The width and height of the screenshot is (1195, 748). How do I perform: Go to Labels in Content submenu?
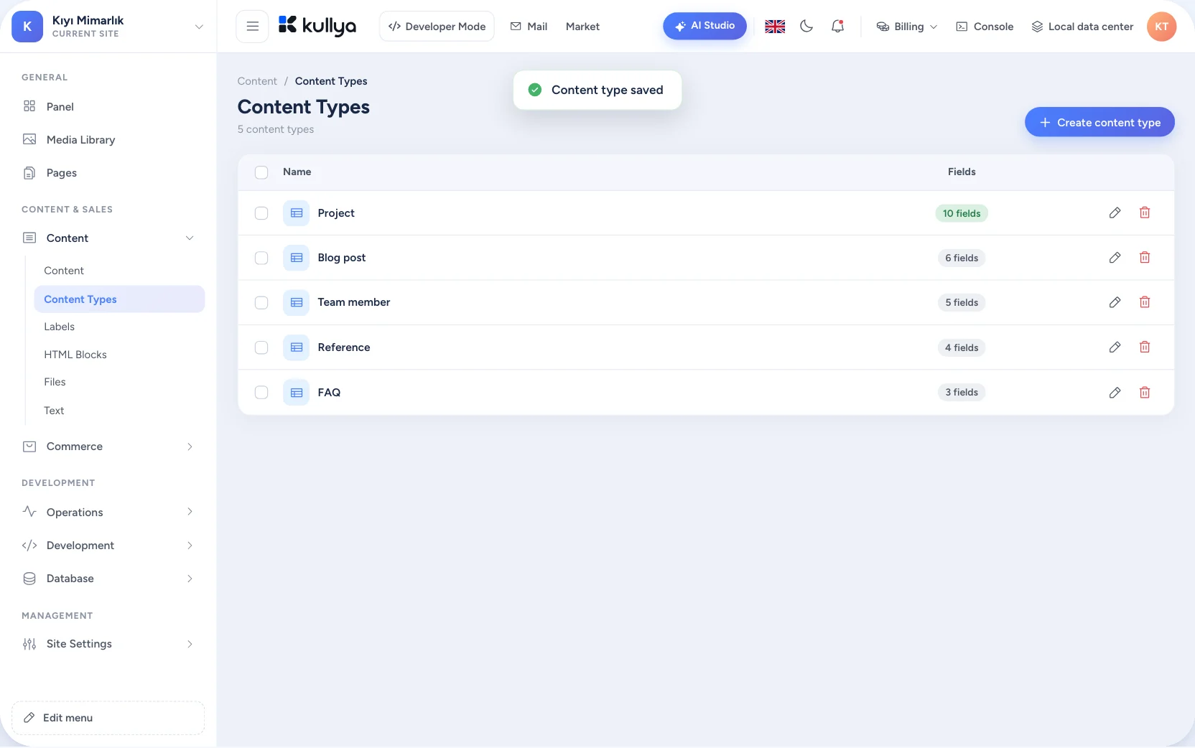[x=59, y=327]
